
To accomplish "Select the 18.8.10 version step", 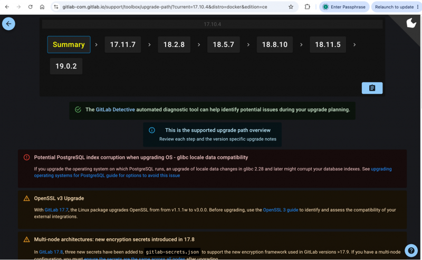I will click(x=274, y=45).
